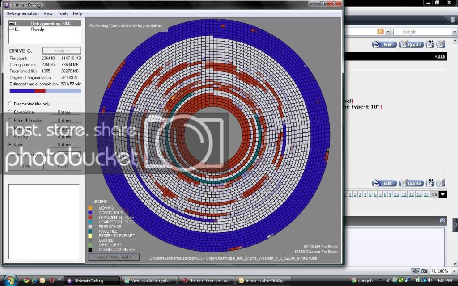Click quick reply icon above the page number links
Viewport: 458px width, 286px height.
[441, 183]
